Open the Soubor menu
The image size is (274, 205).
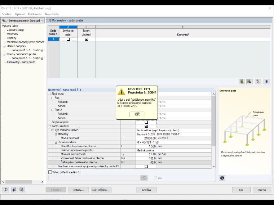[x=6, y=14]
